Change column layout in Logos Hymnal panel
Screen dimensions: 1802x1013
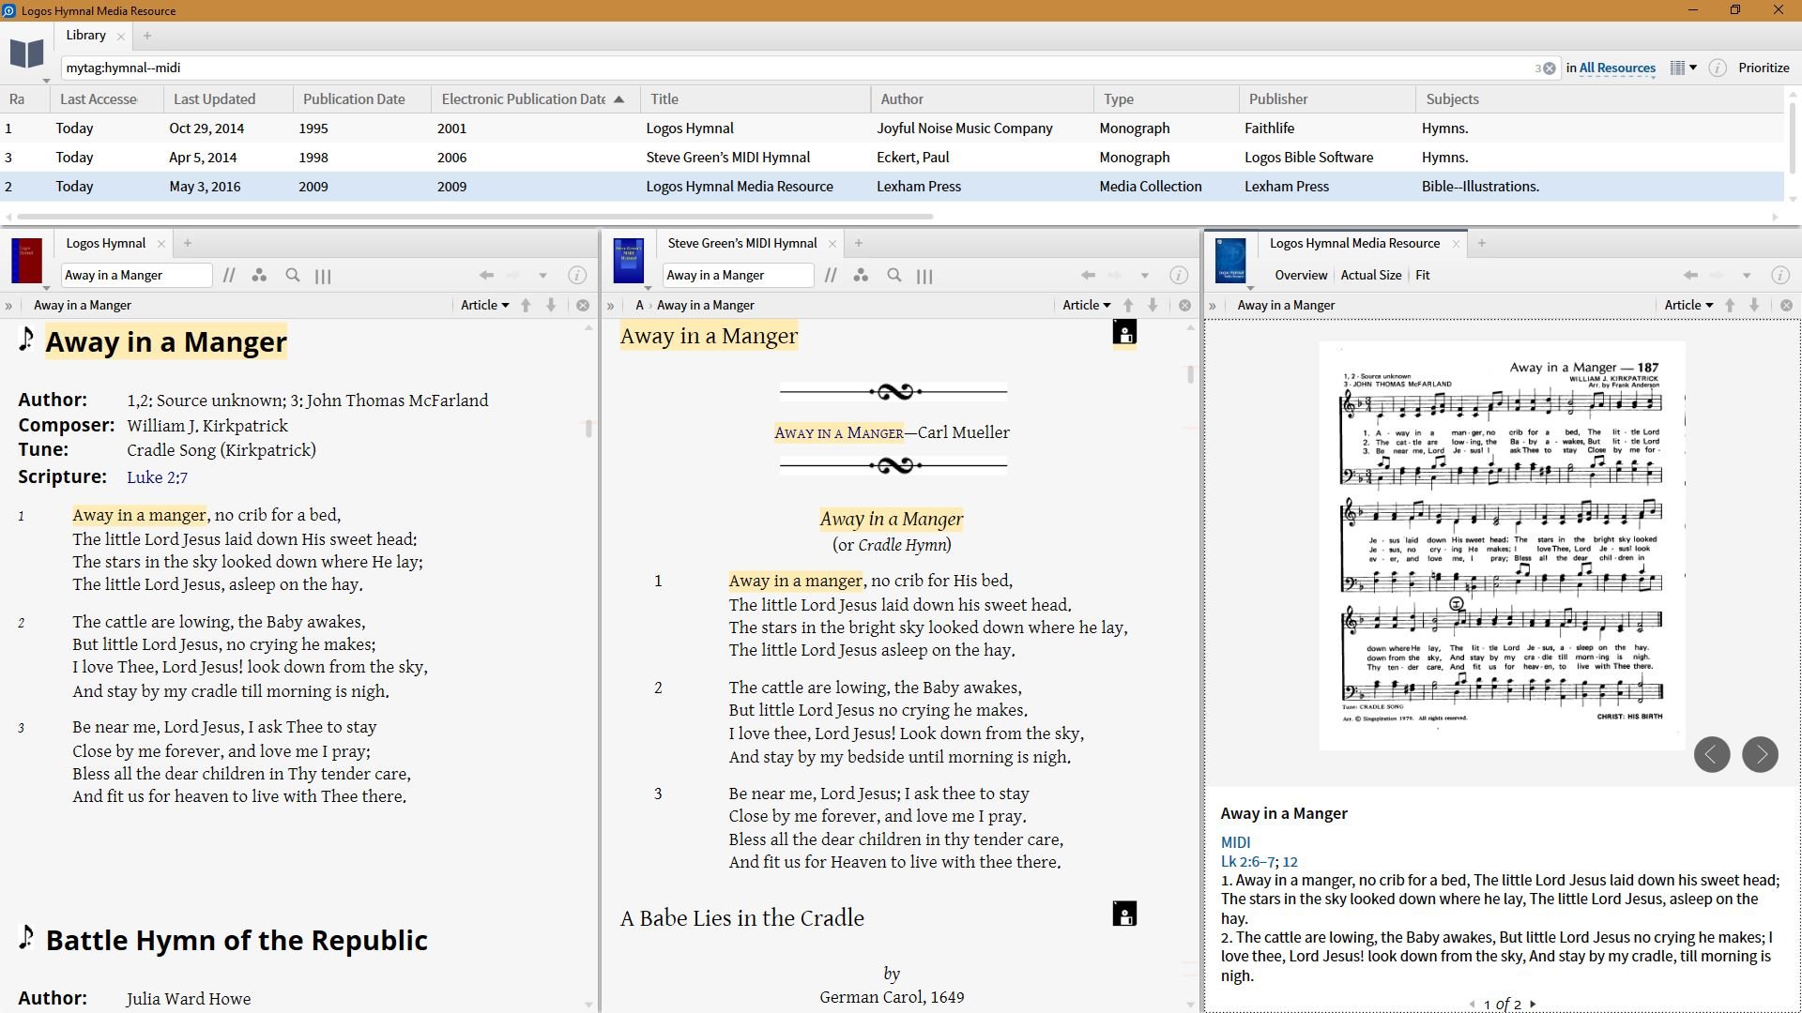point(323,276)
